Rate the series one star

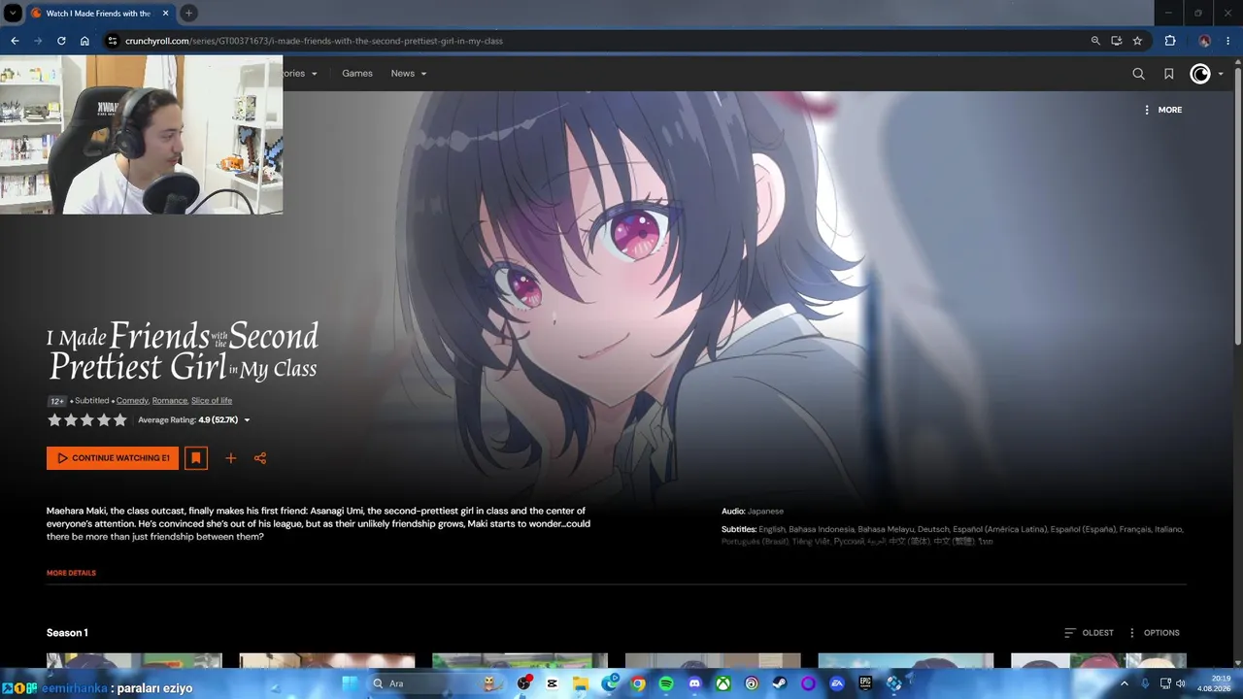[54, 420]
